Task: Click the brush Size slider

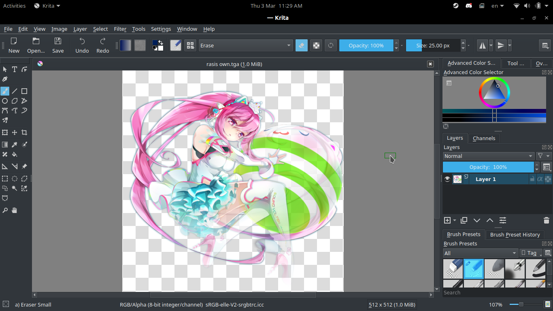Action: tap(433, 45)
